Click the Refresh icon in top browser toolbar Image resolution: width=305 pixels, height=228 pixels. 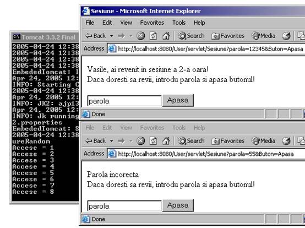153,36
